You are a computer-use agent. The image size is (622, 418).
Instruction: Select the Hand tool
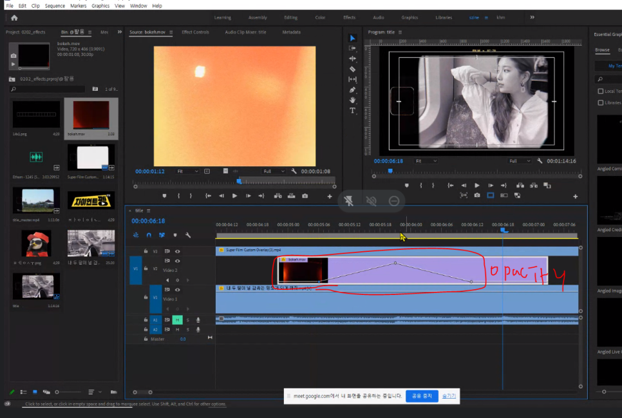(352, 100)
